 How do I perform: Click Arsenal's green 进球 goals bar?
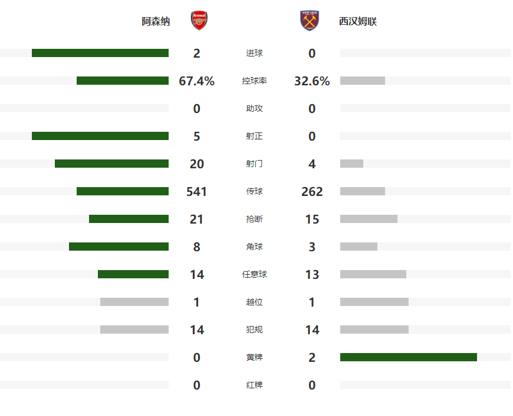click(100, 53)
